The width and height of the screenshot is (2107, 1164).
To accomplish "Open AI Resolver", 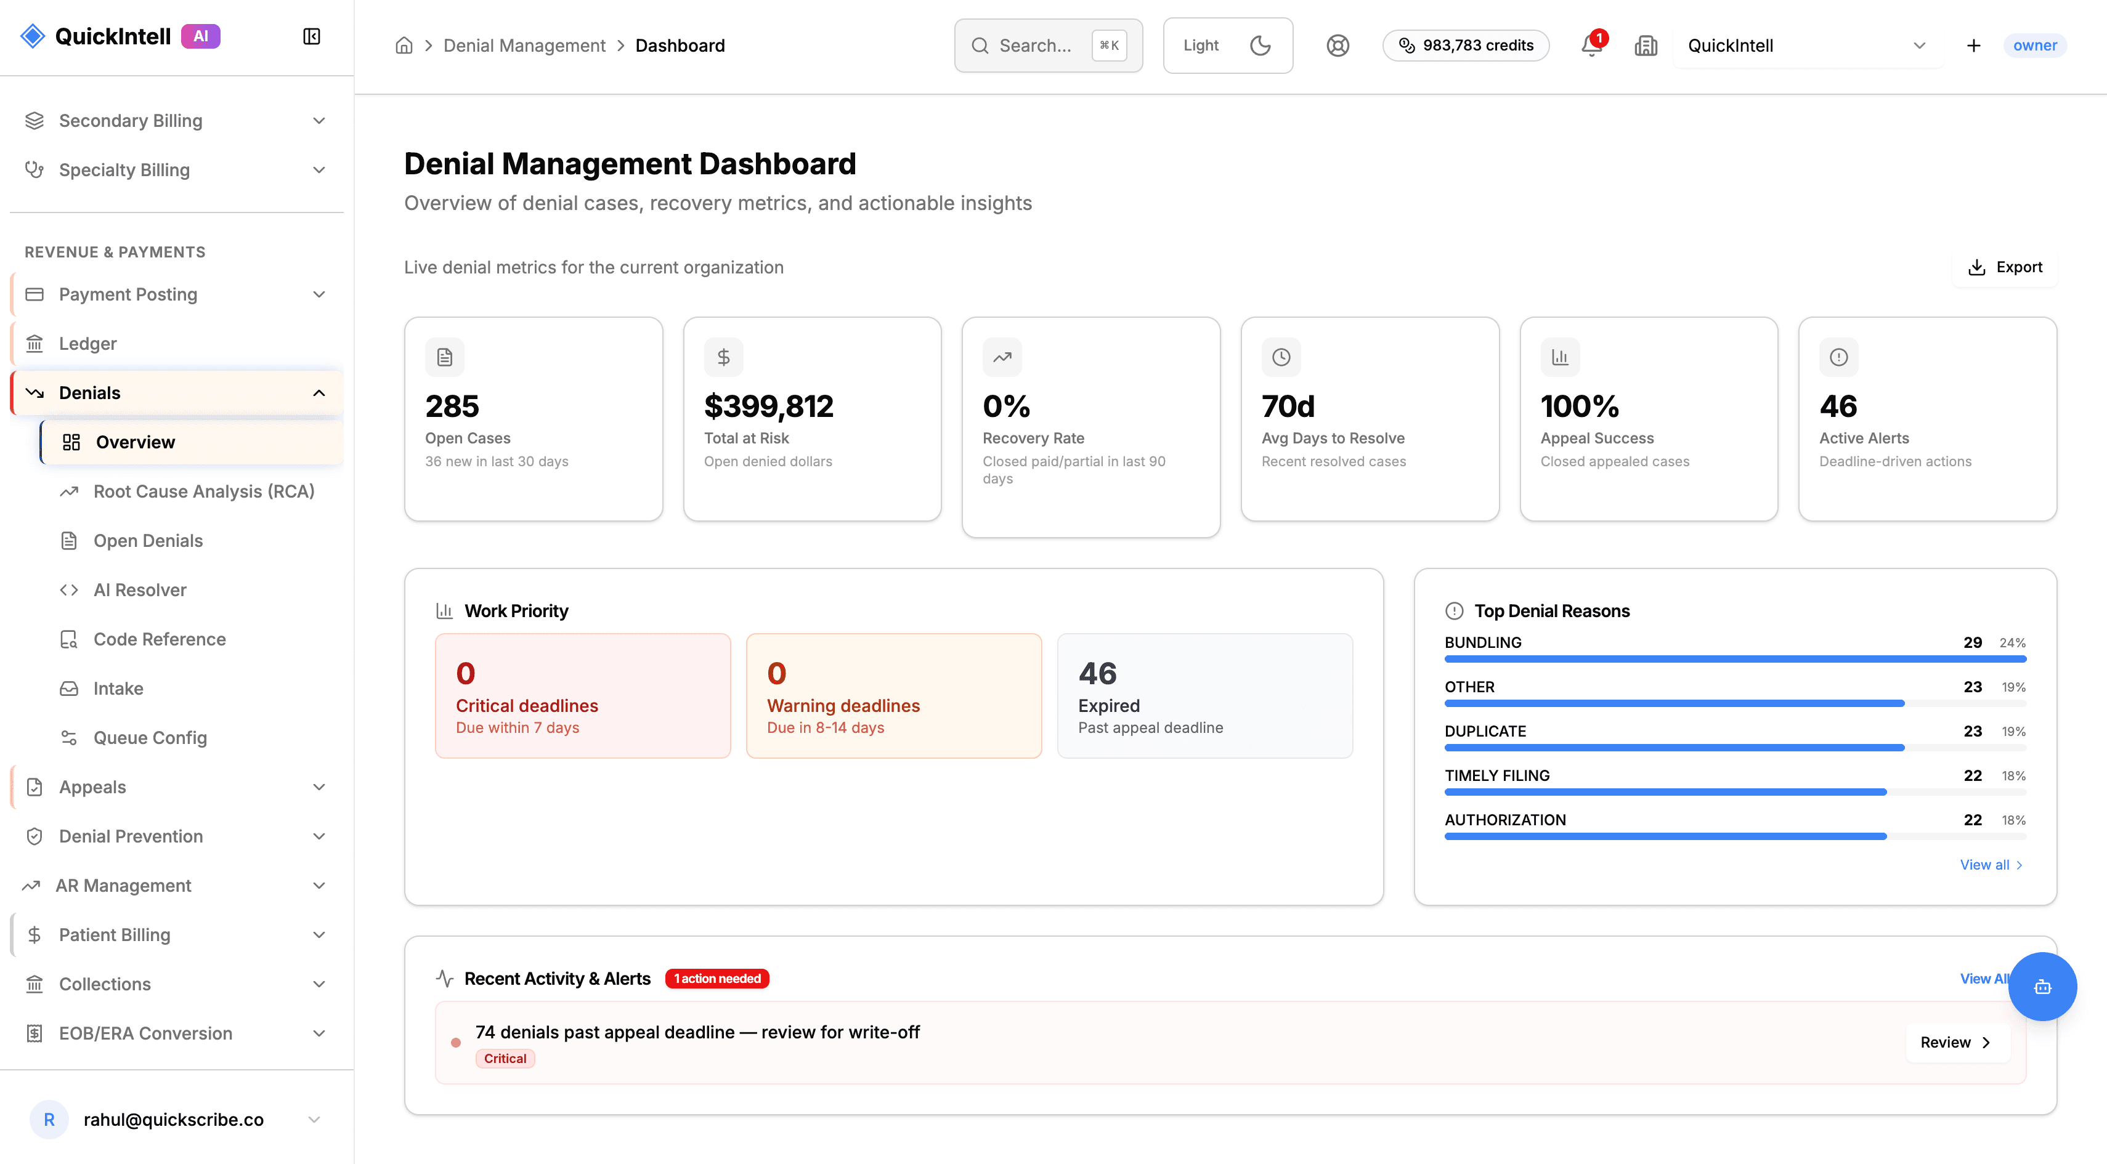I will (192, 590).
